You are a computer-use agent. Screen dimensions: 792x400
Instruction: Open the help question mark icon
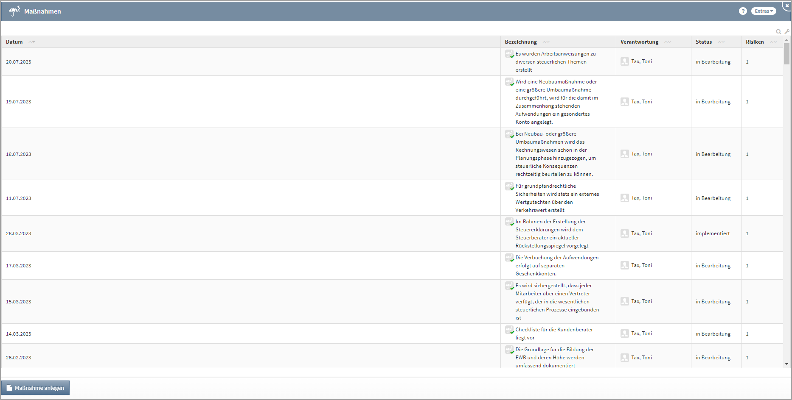[743, 11]
